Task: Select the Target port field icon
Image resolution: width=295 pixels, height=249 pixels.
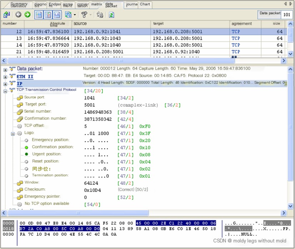Action: coord(20,105)
